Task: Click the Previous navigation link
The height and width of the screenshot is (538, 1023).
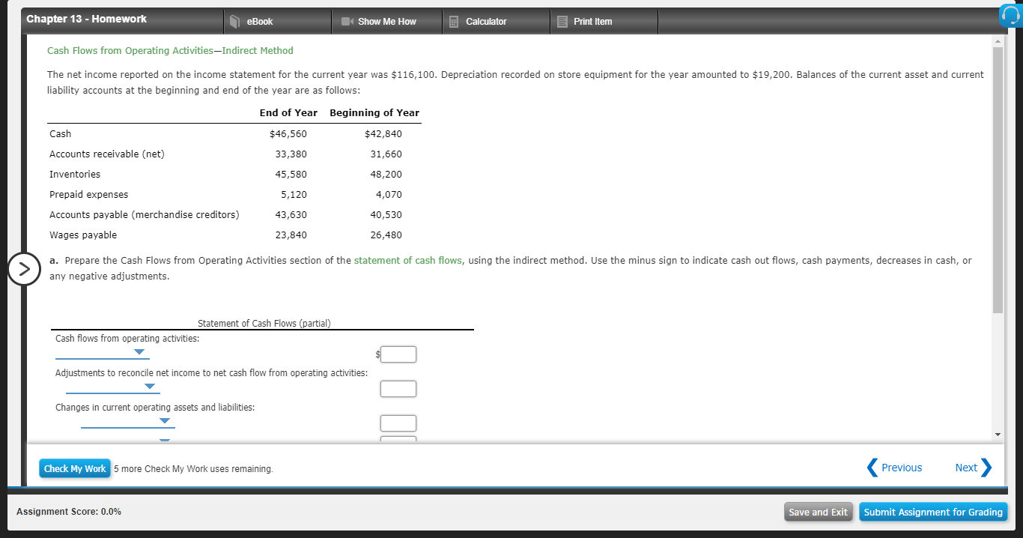Action: coord(901,468)
